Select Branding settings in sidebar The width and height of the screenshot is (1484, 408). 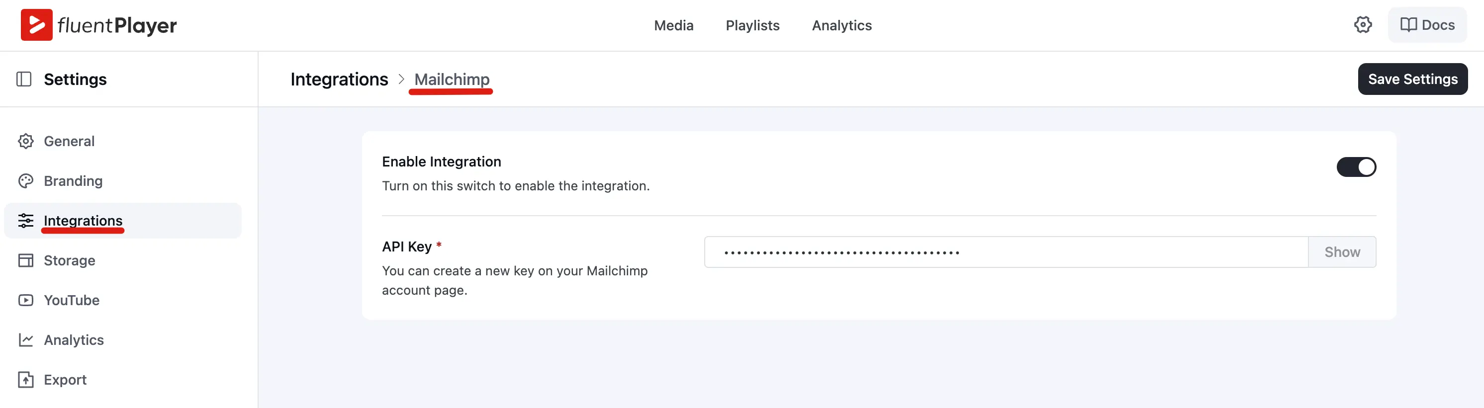(123, 181)
